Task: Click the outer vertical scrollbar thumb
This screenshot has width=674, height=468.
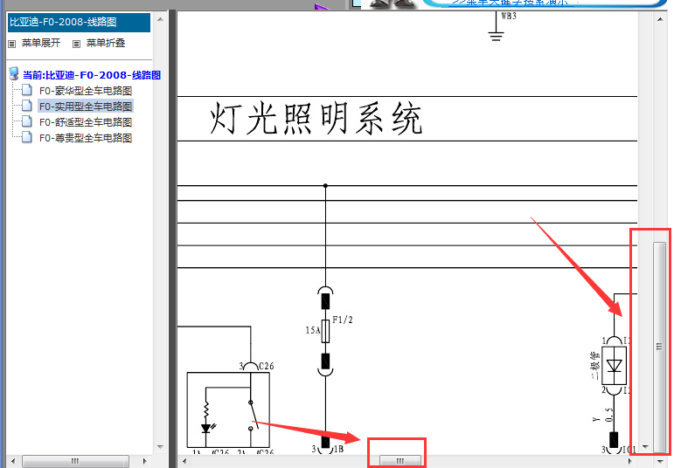Action: point(659,346)
